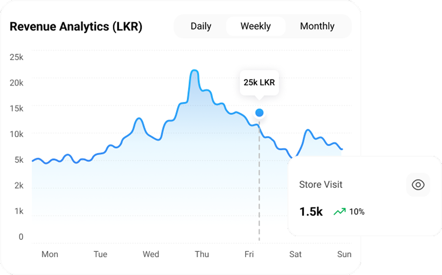Click the 25k y-axis label

click(x=17, y=57)
